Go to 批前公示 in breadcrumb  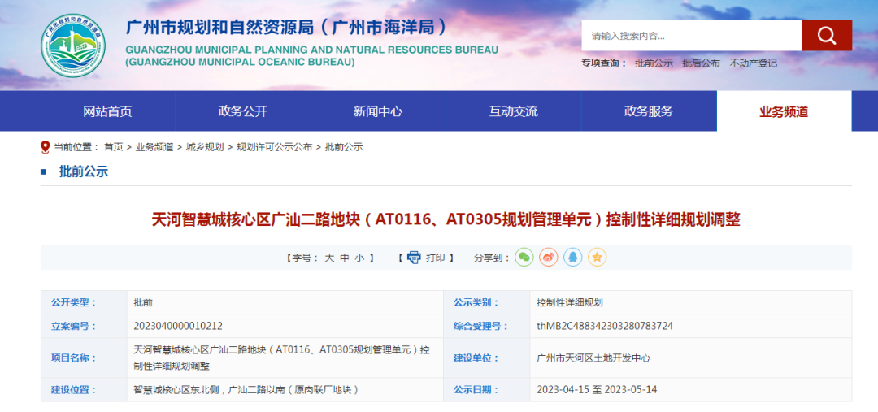point(344,147)
